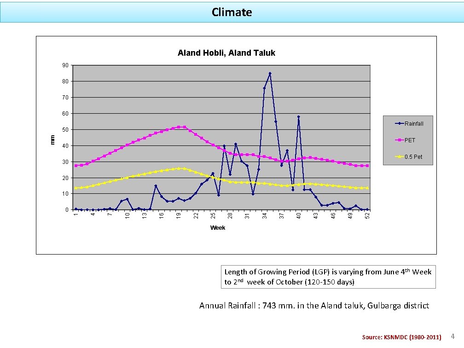Click week 10 x-axis tick label
This screenshot has width=464, height=348.
point(127,216)
